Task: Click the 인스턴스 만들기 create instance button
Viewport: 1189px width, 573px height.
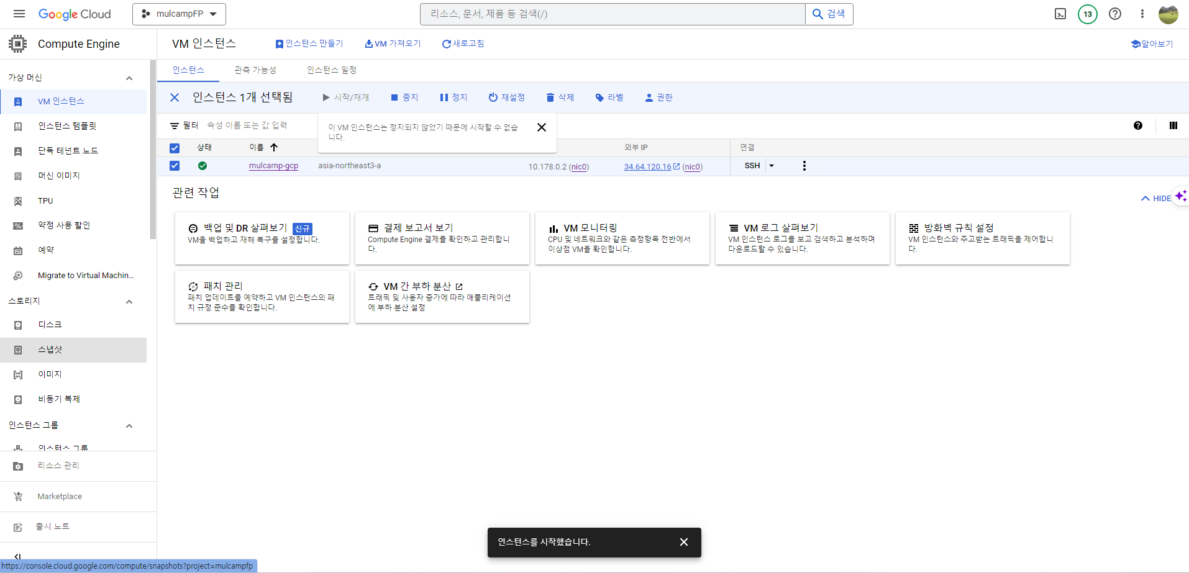Action: pyautogui.click(x=309, y=43)
